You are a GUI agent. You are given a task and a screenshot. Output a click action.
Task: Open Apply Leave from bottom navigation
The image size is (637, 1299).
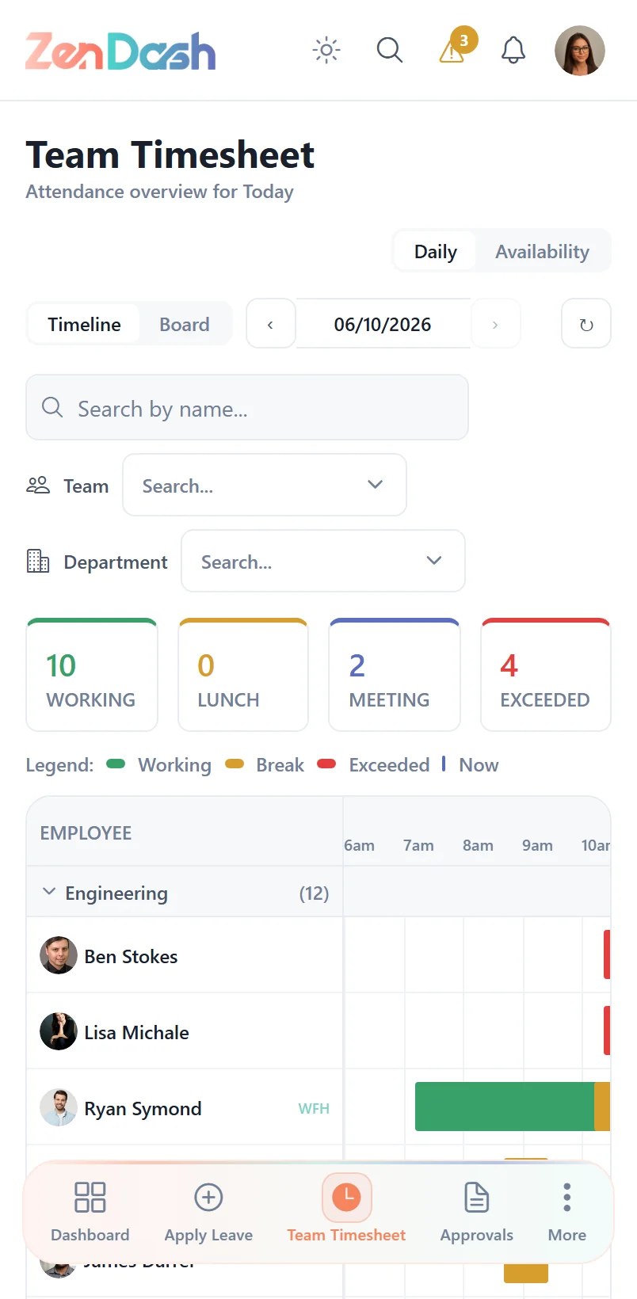click(208, 1212)
